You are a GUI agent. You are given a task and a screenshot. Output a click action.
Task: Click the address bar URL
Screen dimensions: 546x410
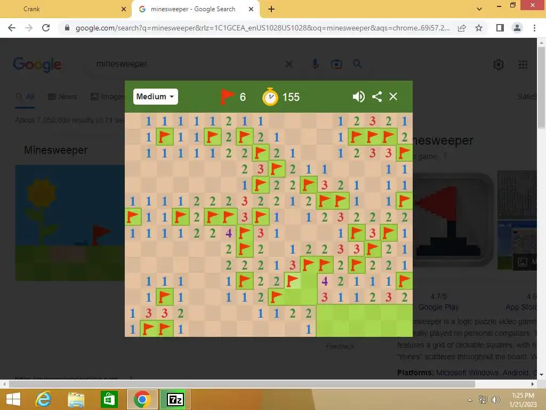(x=262, y=28)
